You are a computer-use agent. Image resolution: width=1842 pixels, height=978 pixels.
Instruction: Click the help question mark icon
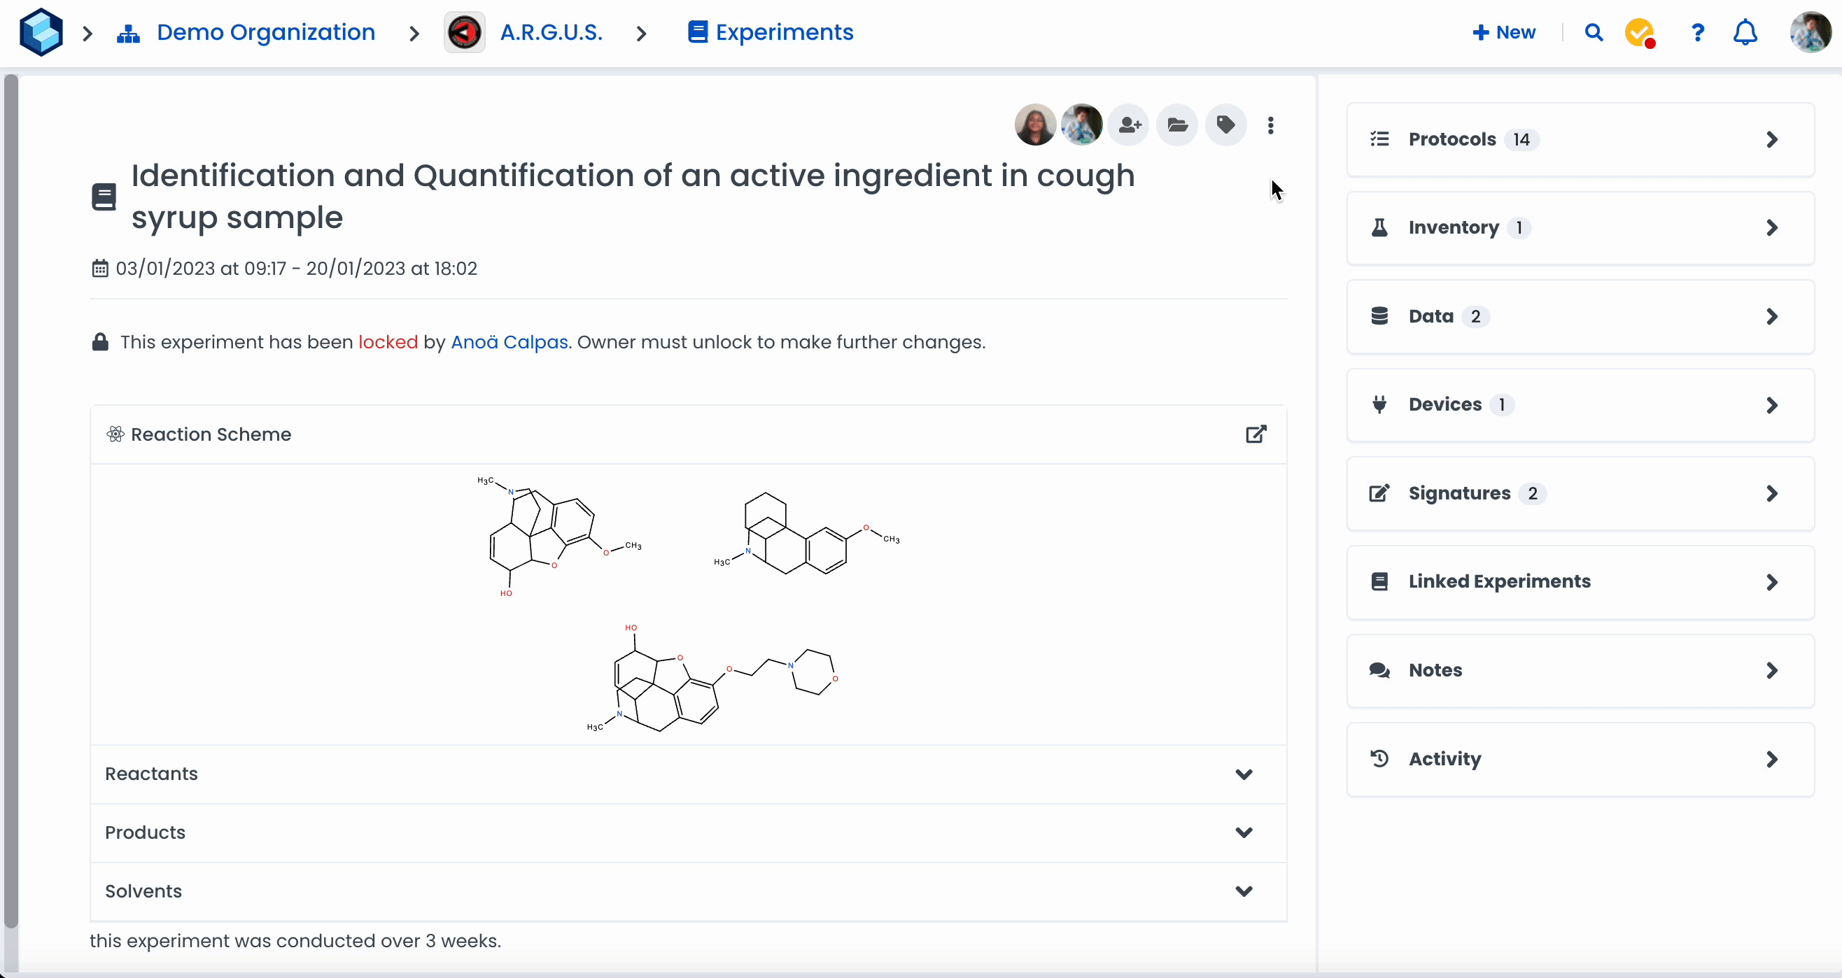[1698, 32]
